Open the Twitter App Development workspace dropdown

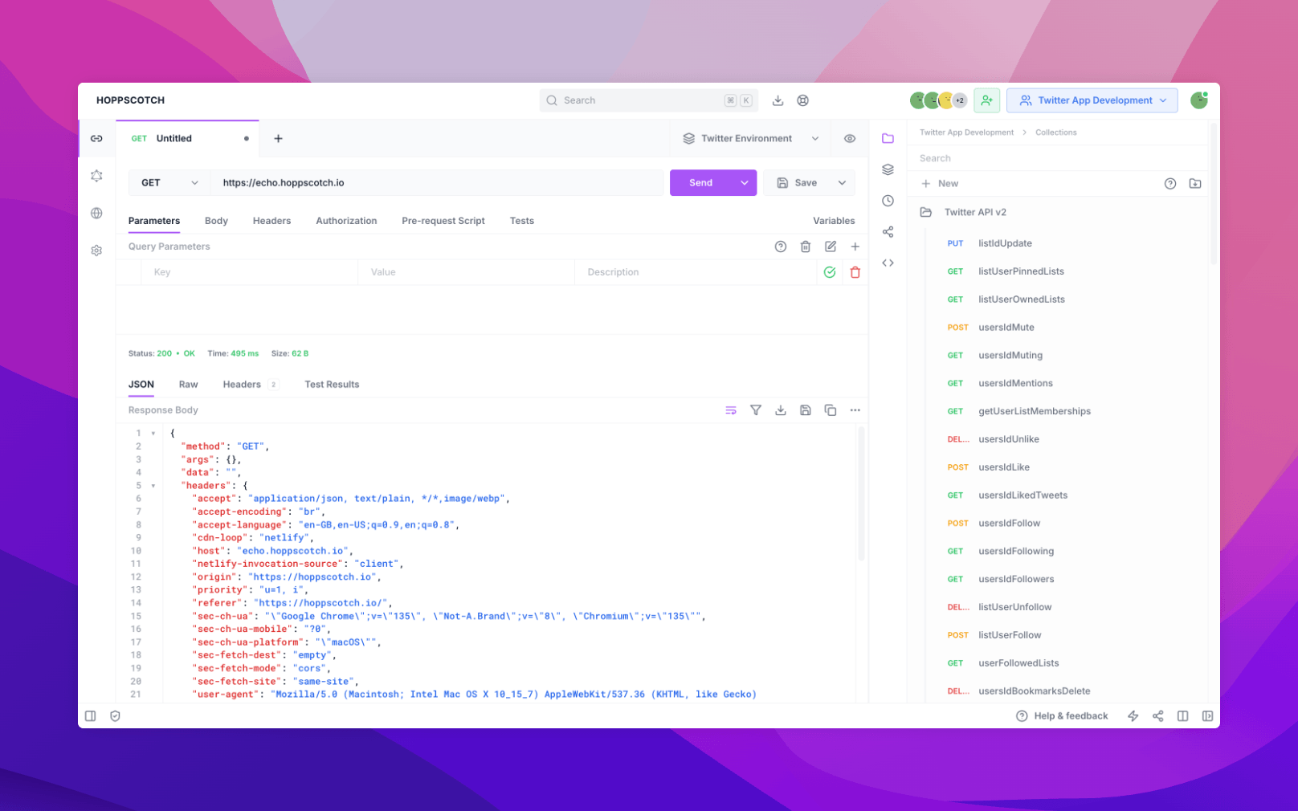click(1092, 100)
